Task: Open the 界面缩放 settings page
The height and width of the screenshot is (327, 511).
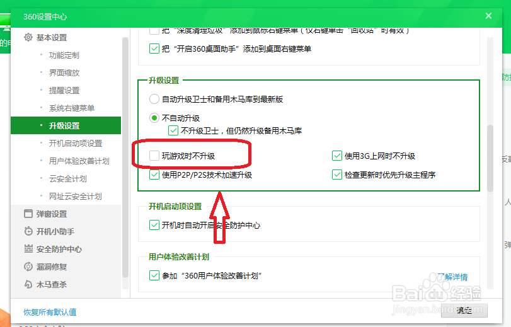Action: pyautogui.click(x=64, y=72)
